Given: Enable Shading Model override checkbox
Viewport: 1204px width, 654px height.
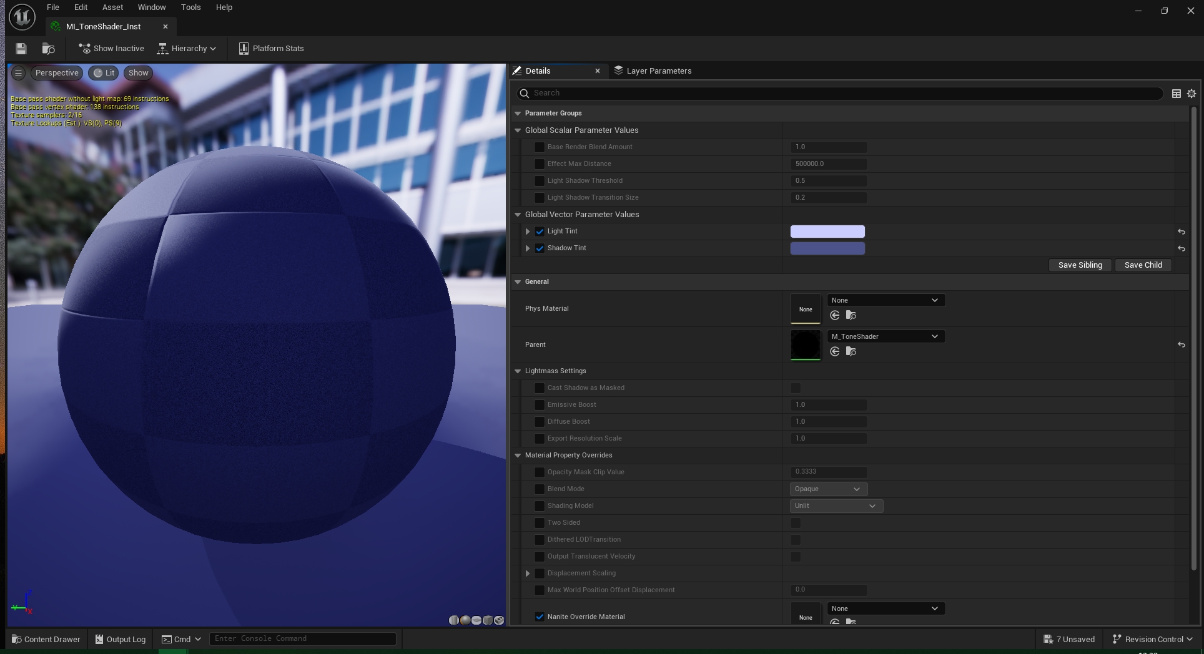Looking at the screenshot, I should (x=540, y=506).
